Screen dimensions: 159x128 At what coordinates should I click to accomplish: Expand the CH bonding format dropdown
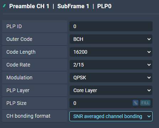pos(111,116)
